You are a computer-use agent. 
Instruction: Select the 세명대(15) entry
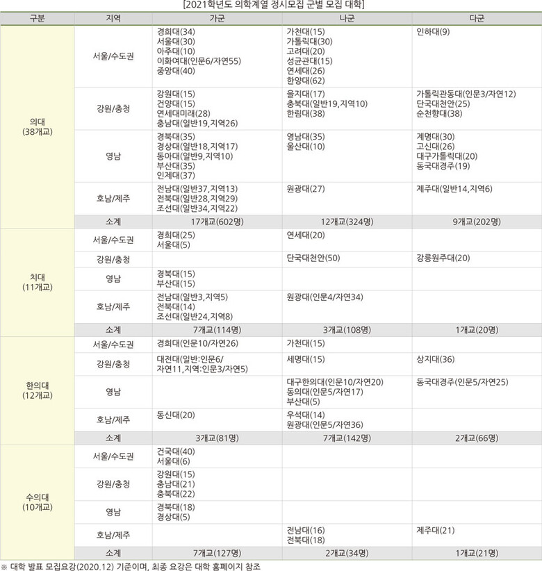(x=306, y=359)
